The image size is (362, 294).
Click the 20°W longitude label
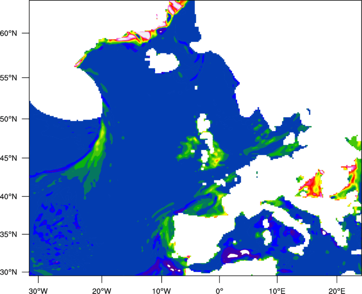(x=102, y=291)
